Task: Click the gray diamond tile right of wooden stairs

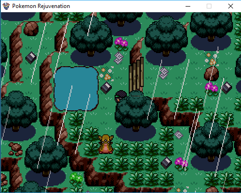Action: pos(164,73)
